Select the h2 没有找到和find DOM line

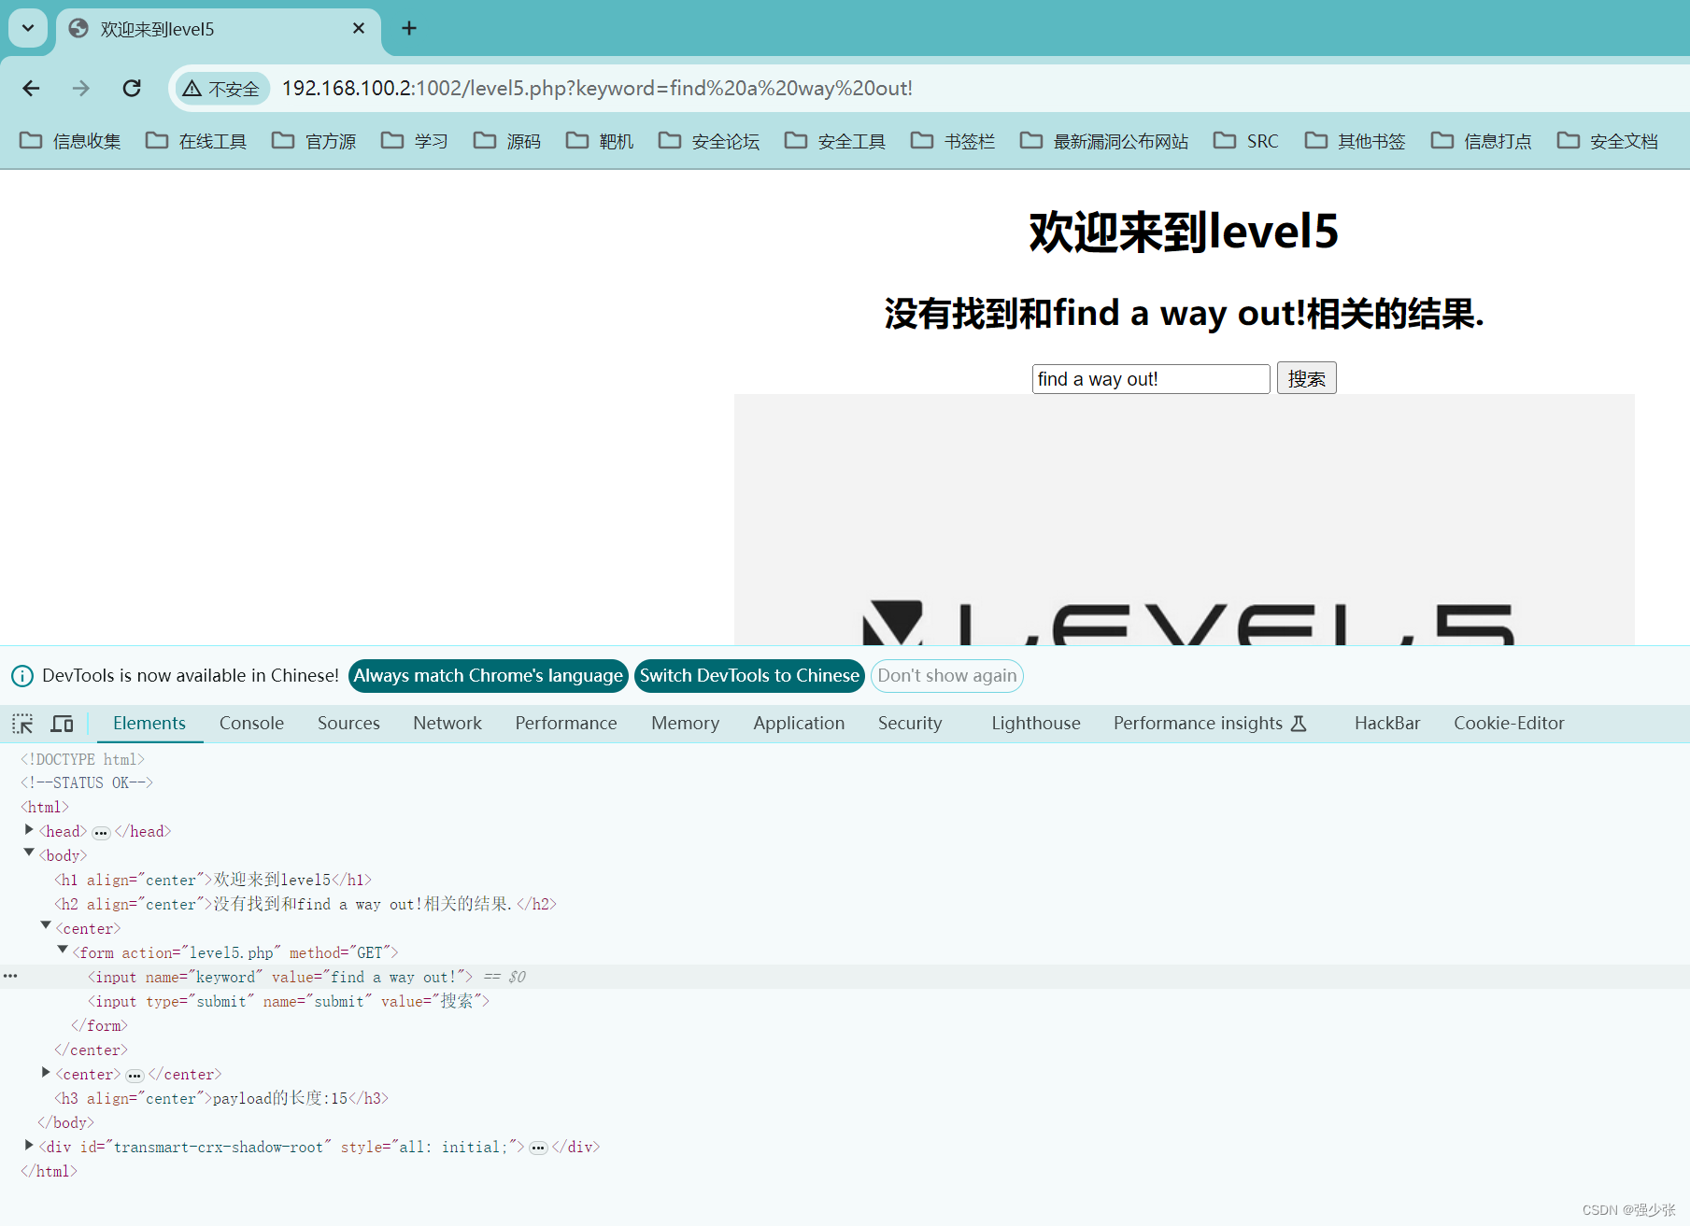[305, 904]
